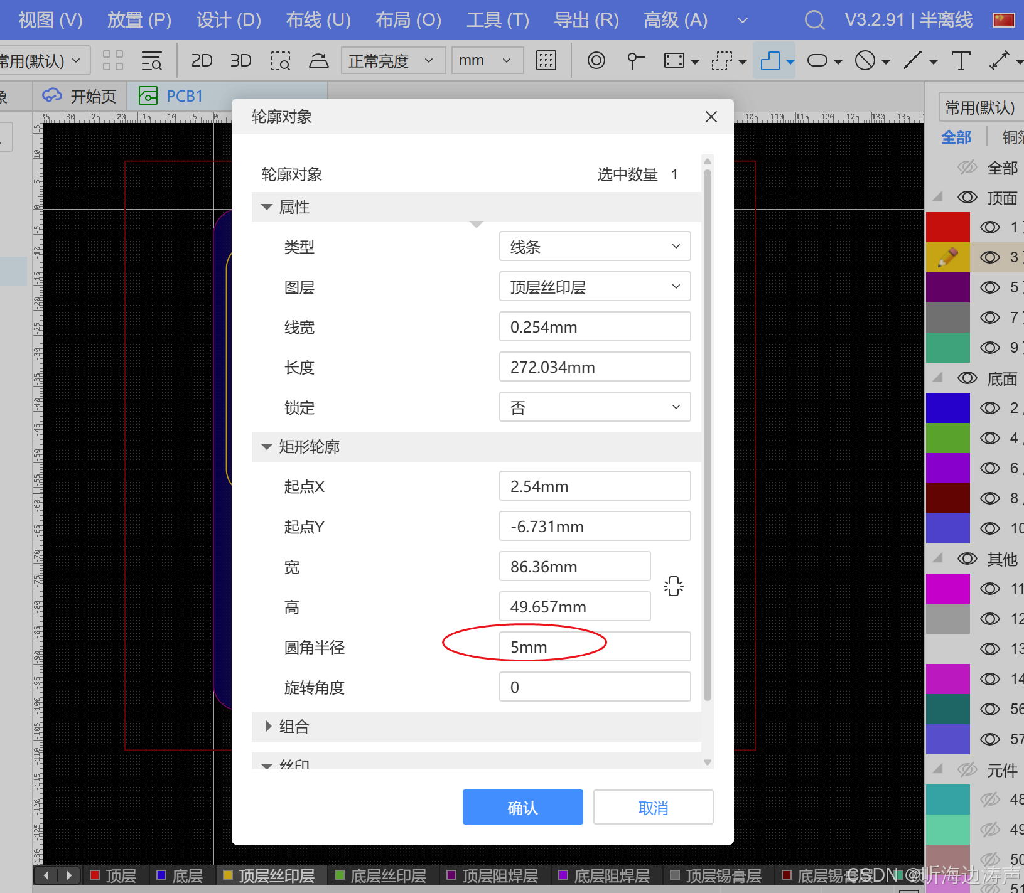Hide layer 56 with its eye icon
The height and width of the screenshot is (893, 1024).
(990, 709)
